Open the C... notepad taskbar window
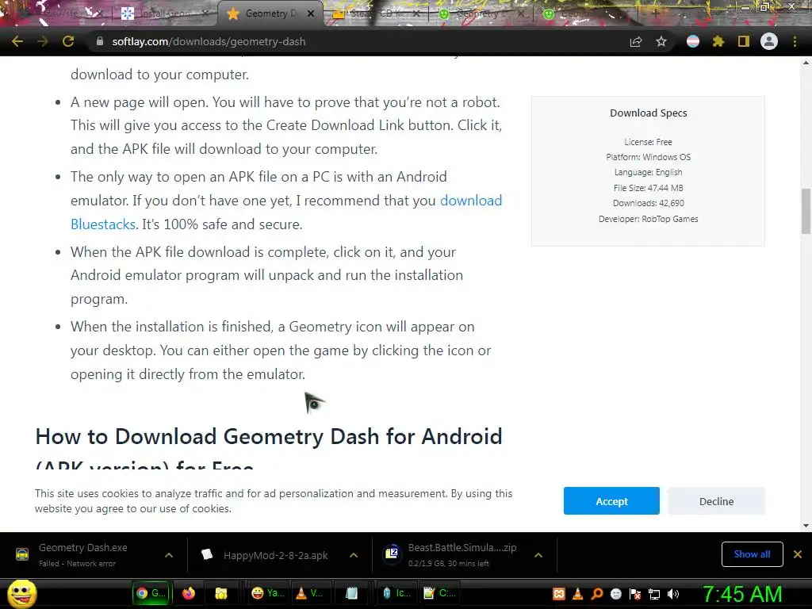This screenshot has height=609, width=812. 440,593
